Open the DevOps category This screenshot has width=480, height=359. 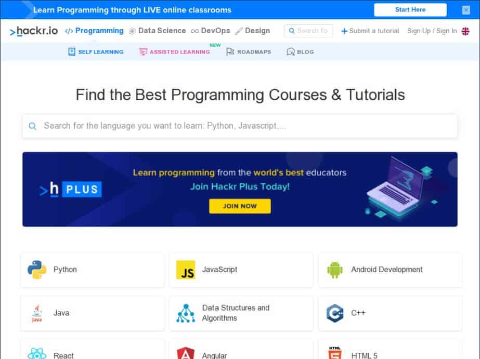(210, 31)
